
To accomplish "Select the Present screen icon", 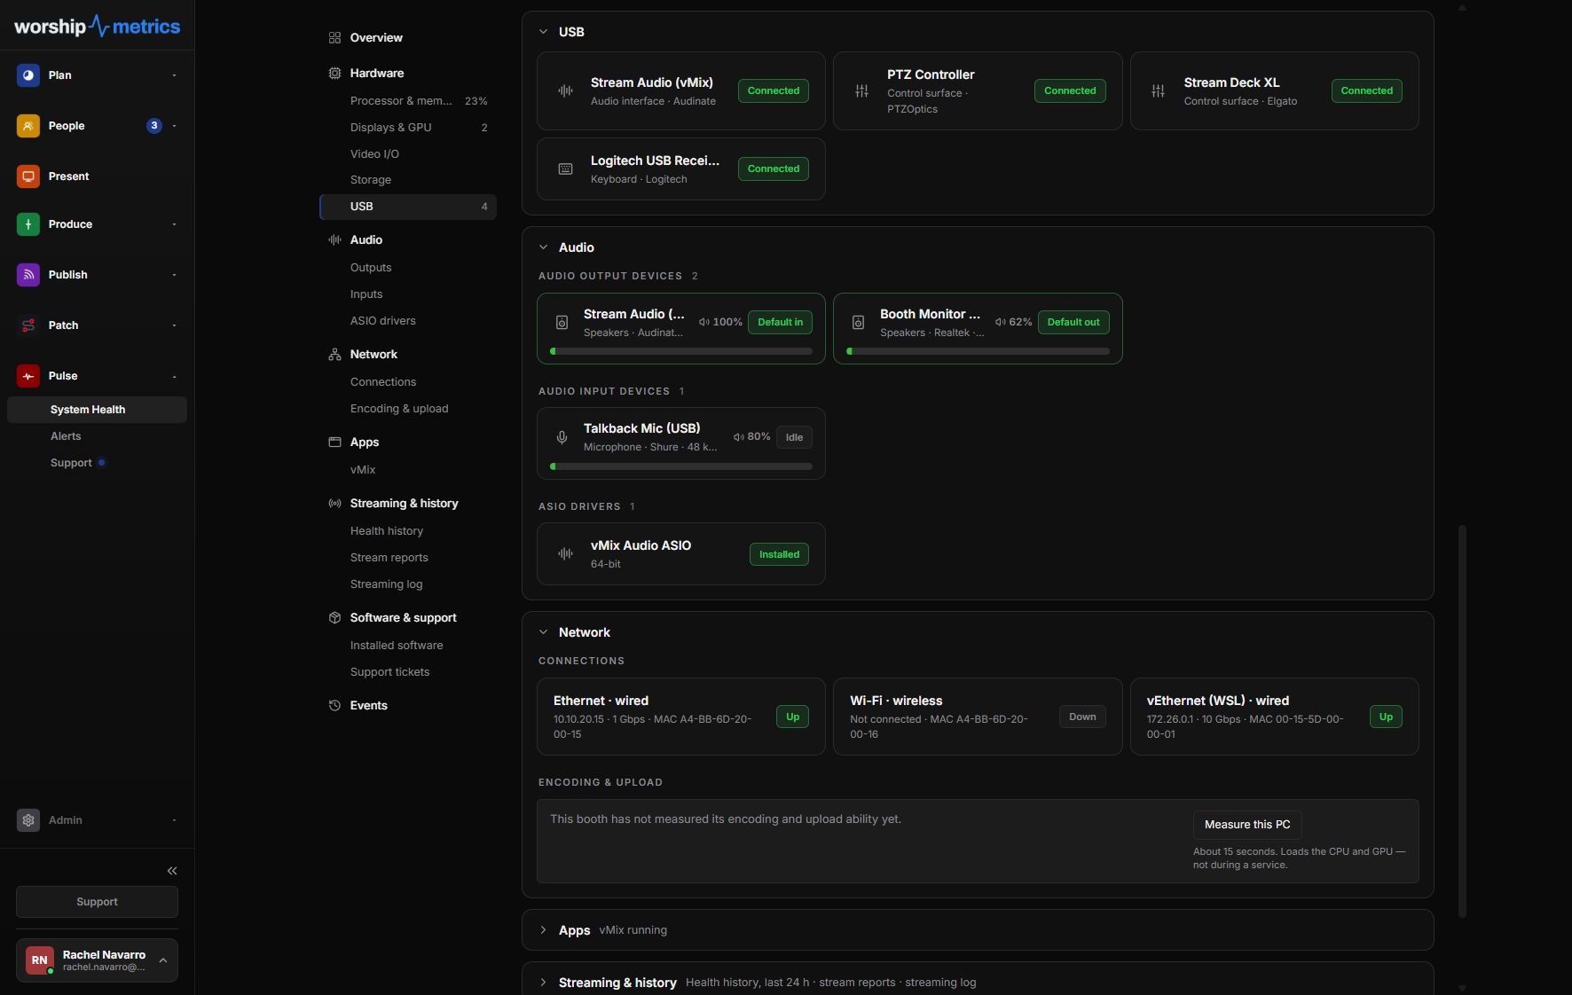I will click(28, 176).
